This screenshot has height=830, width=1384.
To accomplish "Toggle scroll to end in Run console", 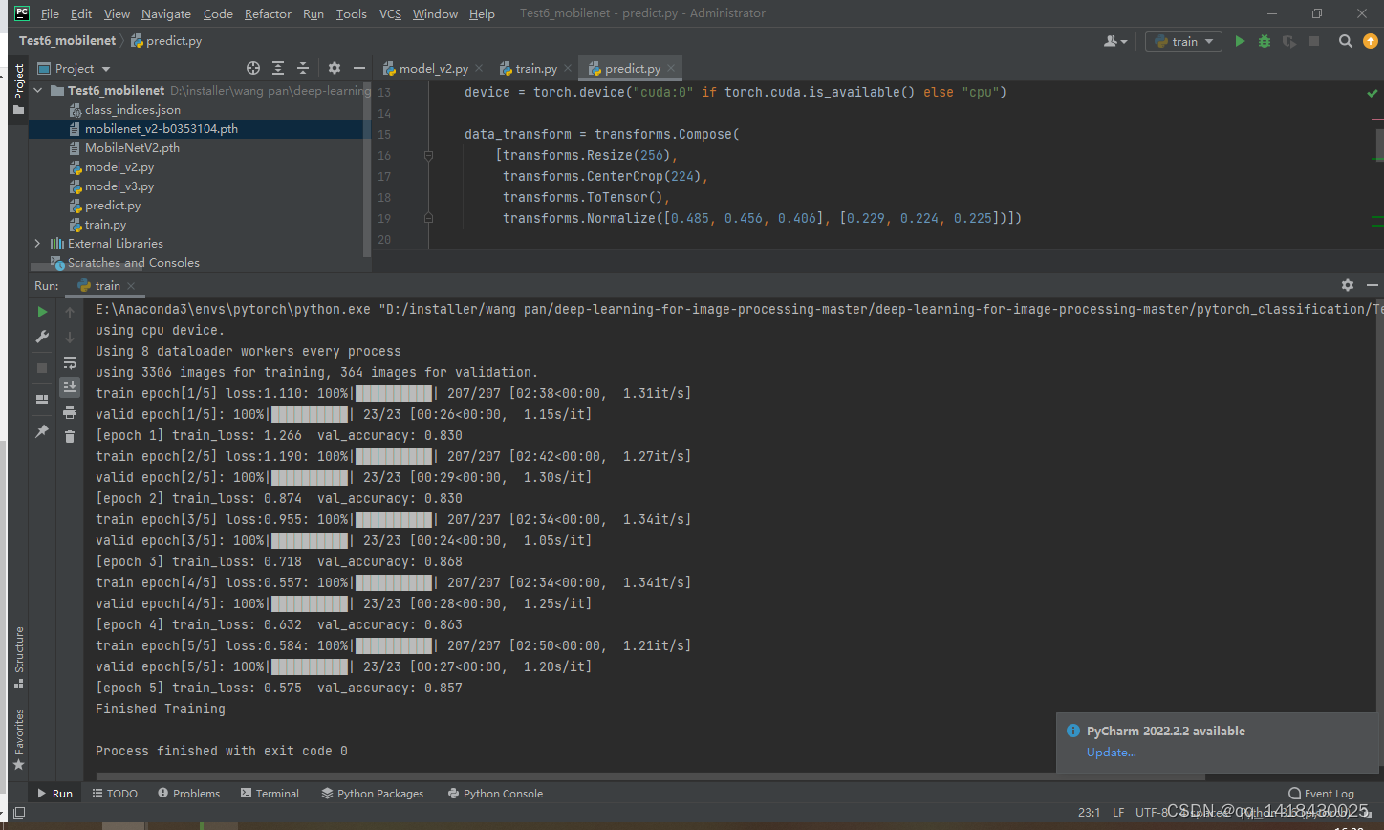I will coord(70,386).
